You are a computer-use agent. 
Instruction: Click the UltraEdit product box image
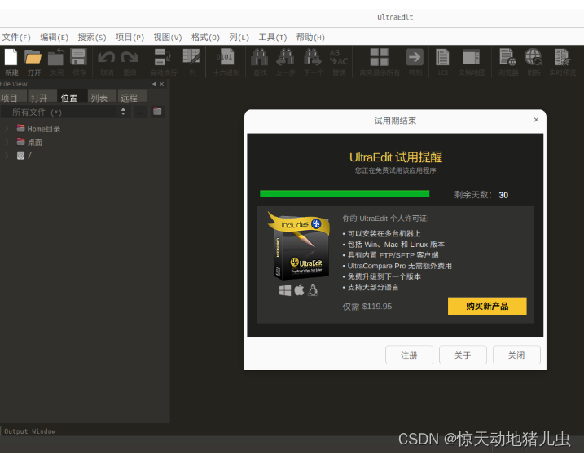(299, 246)
